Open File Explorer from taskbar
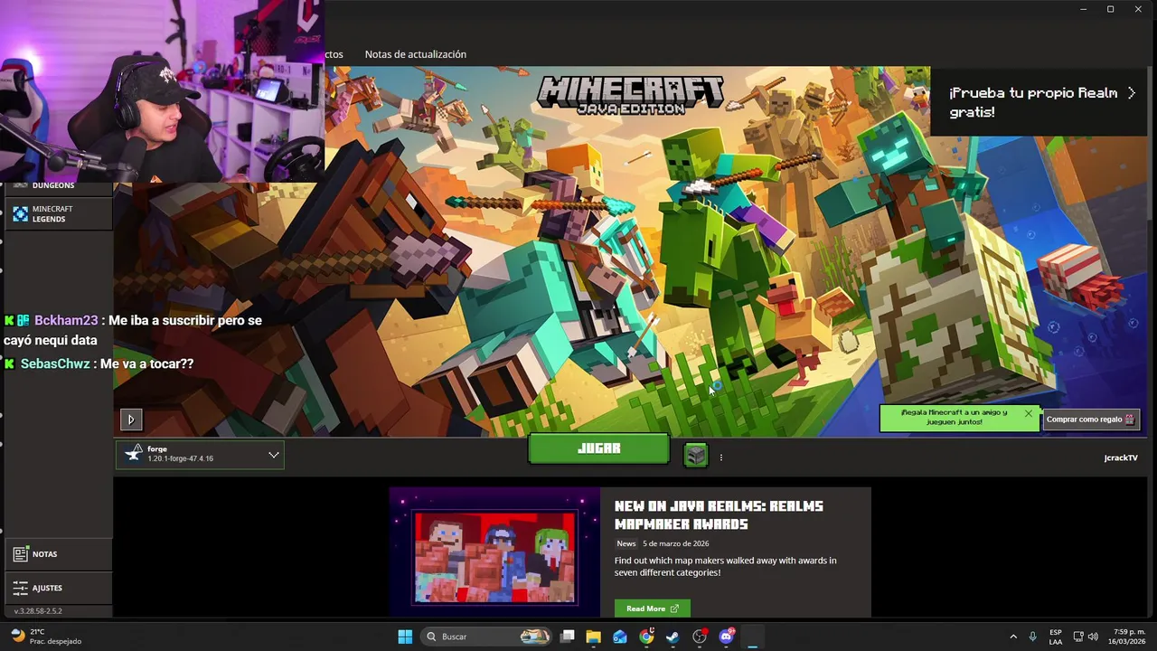The height and width of the screenshot is (651, 1157). point(593,637)
